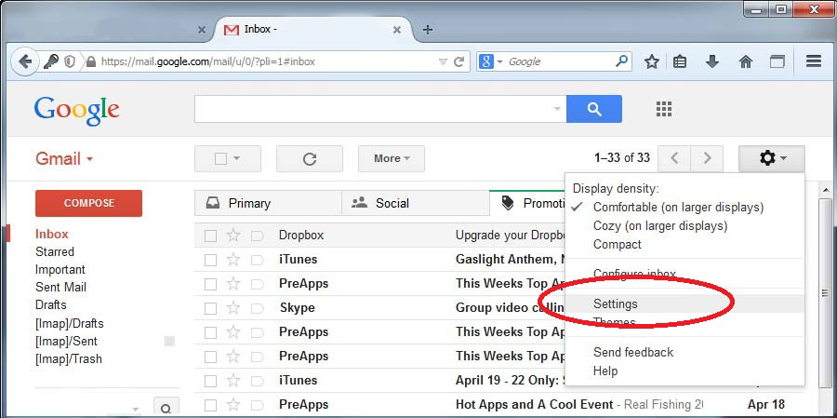Image resolution: width=837 pixels, height=418 pixels.
Task: Select the Skype email checkbox
Action: pos(210,308)
